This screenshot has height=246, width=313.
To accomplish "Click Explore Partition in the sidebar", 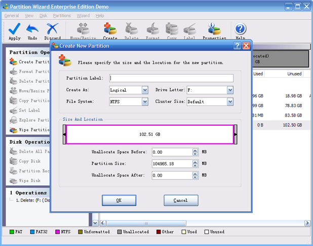I will (x=29, y=120).
